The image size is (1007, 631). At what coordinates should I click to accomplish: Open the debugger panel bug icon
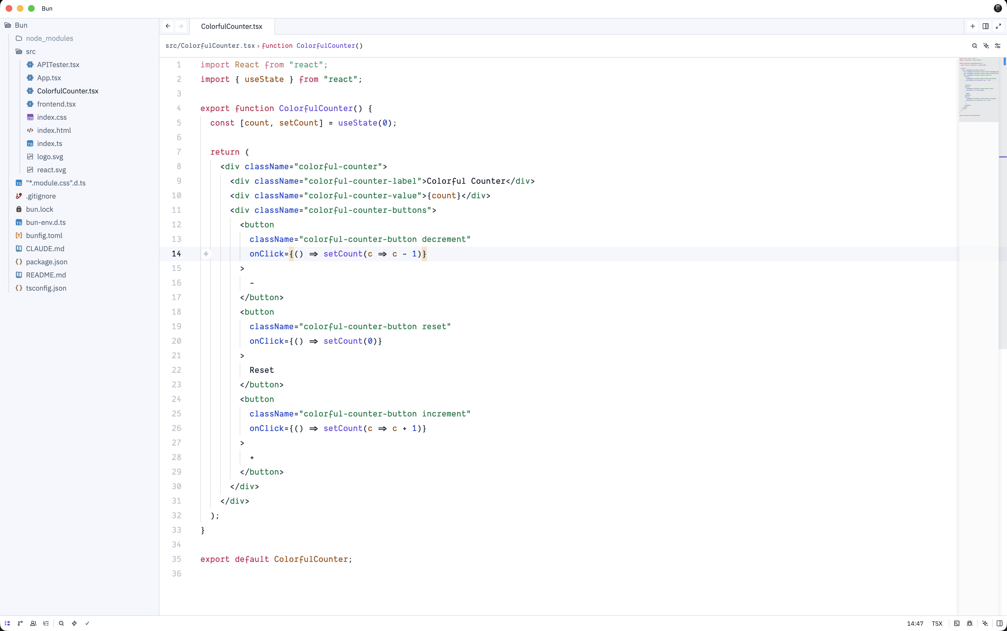970,623
